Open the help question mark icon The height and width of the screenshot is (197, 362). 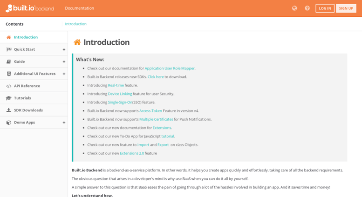[307, 8]
